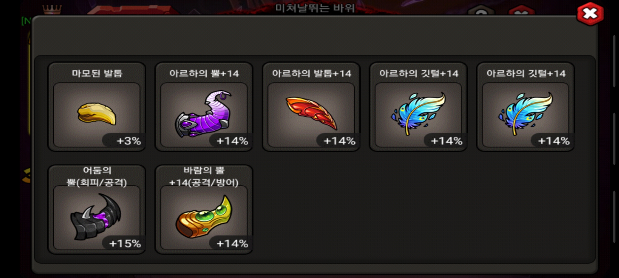Click the +14% badge on purple horn
619x278 pixels.
point(232,141)
